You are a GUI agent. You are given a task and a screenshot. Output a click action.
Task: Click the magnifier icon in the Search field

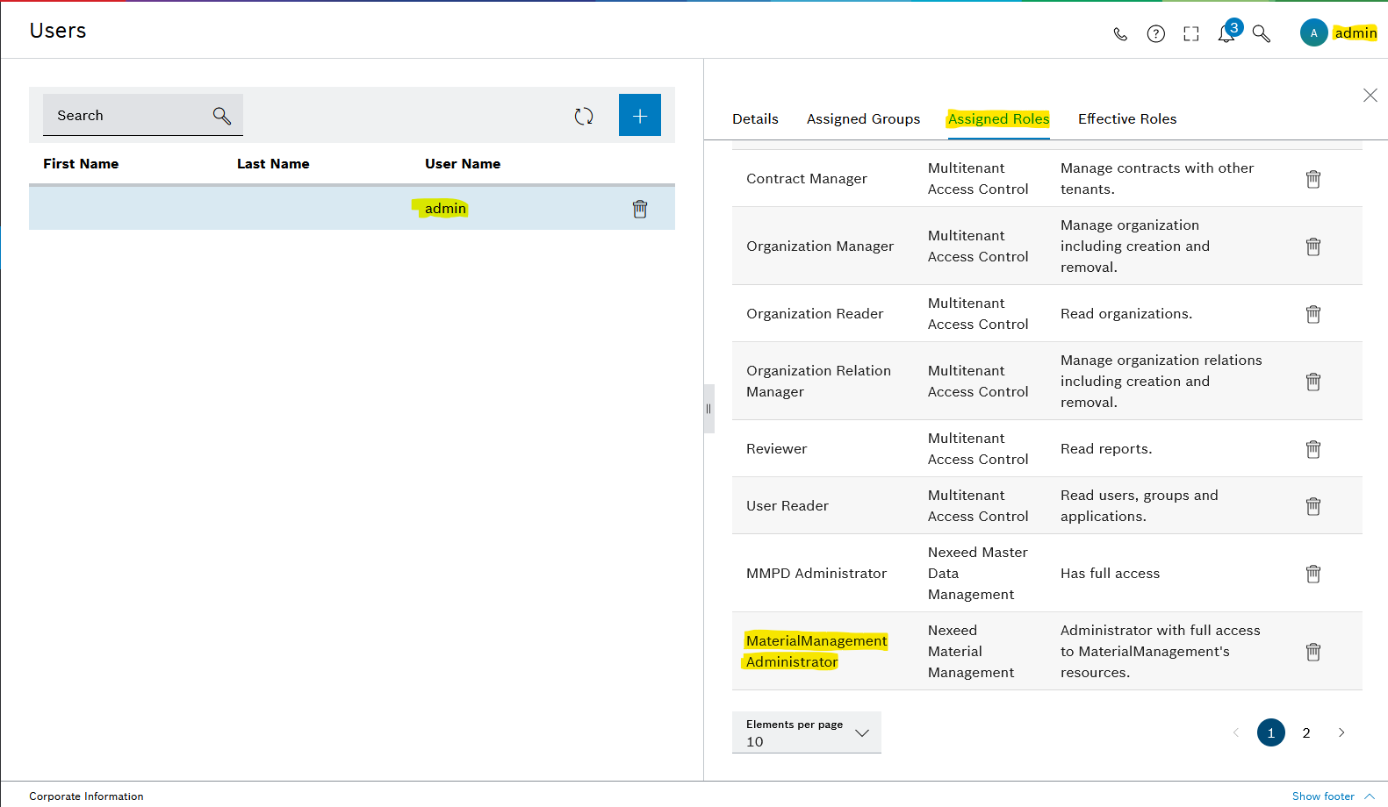click(x=222, y=116)
